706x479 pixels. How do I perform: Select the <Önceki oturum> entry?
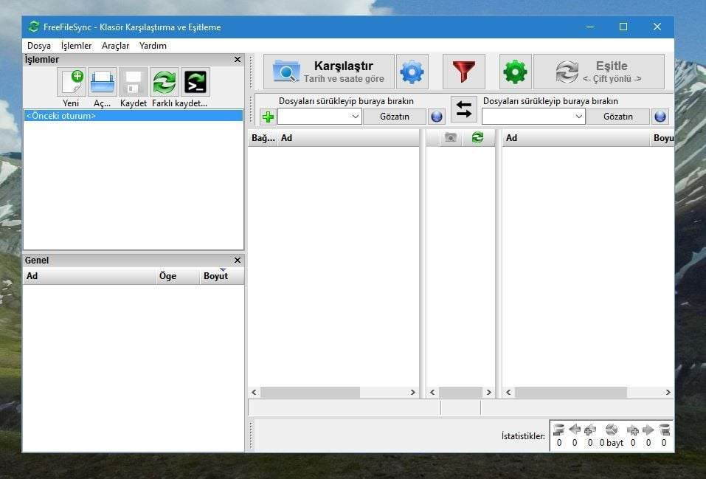click(x=133, y=116)
